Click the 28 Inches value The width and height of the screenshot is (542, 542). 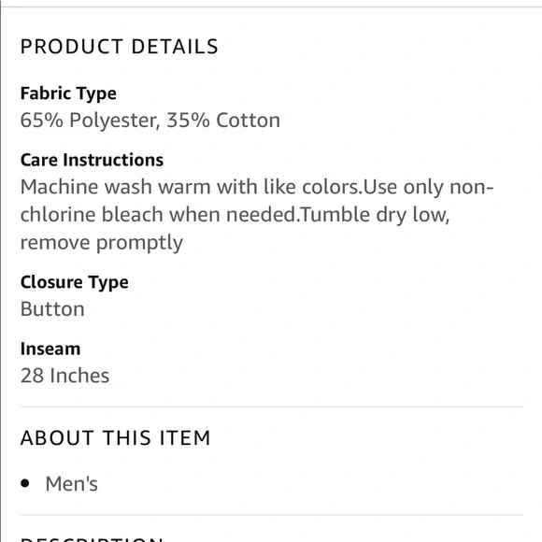tap(65, 376)
